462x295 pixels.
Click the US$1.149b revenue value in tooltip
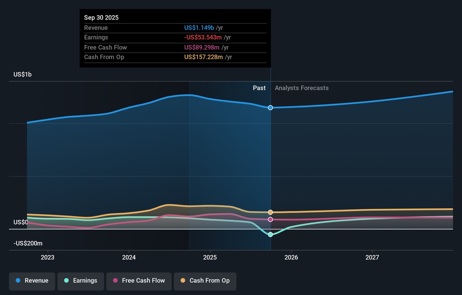click(199, 28)
